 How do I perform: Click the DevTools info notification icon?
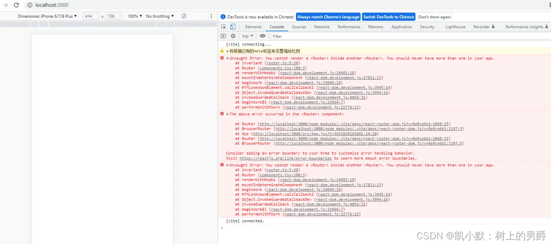click(x=223, y=17)
